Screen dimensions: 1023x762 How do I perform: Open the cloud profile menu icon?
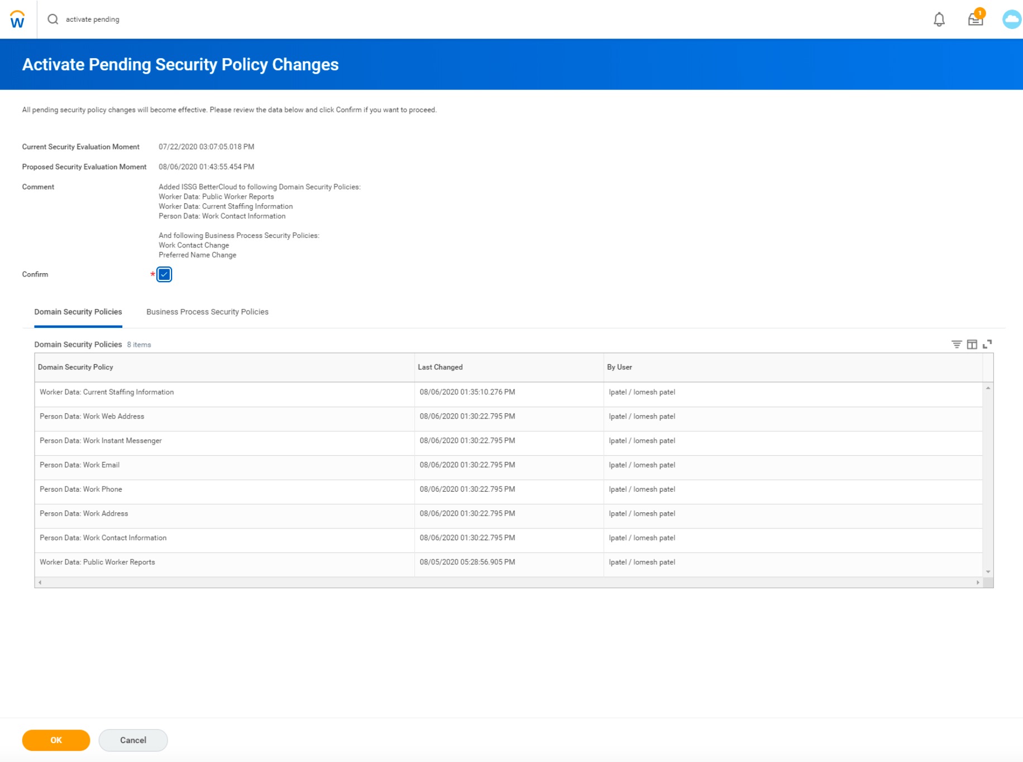pos(1012,18)
